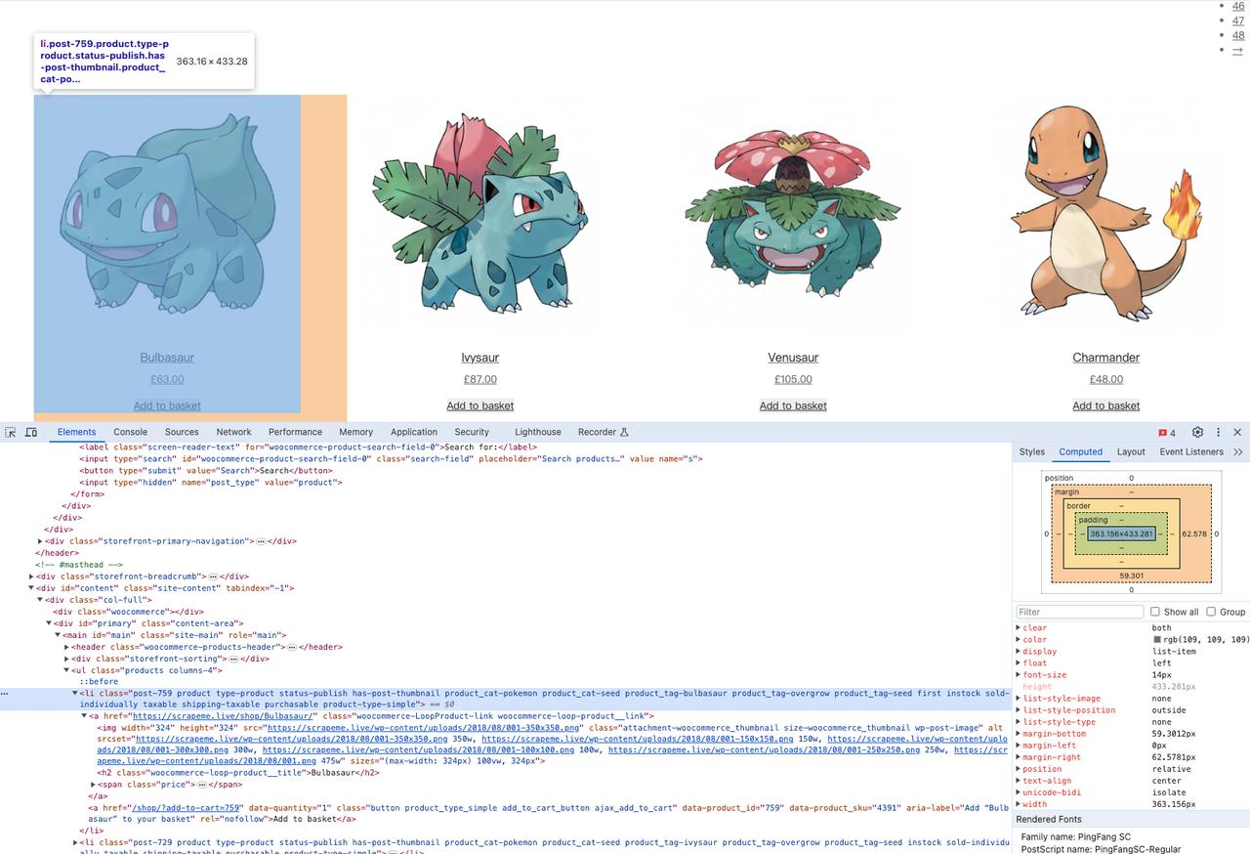Screen dimensions: 1250x854
Task: Click the next page arrow in pagination
Action: pyautogui.click(x=1238, y=50)
